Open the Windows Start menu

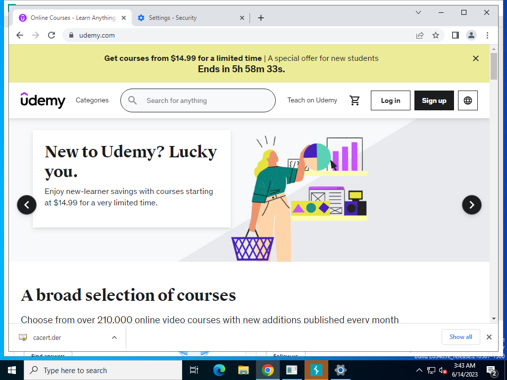click(x=12, y=370)
